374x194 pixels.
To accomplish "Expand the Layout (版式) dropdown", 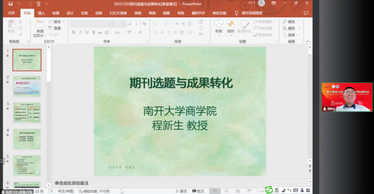I will click(x=57, y=22).
